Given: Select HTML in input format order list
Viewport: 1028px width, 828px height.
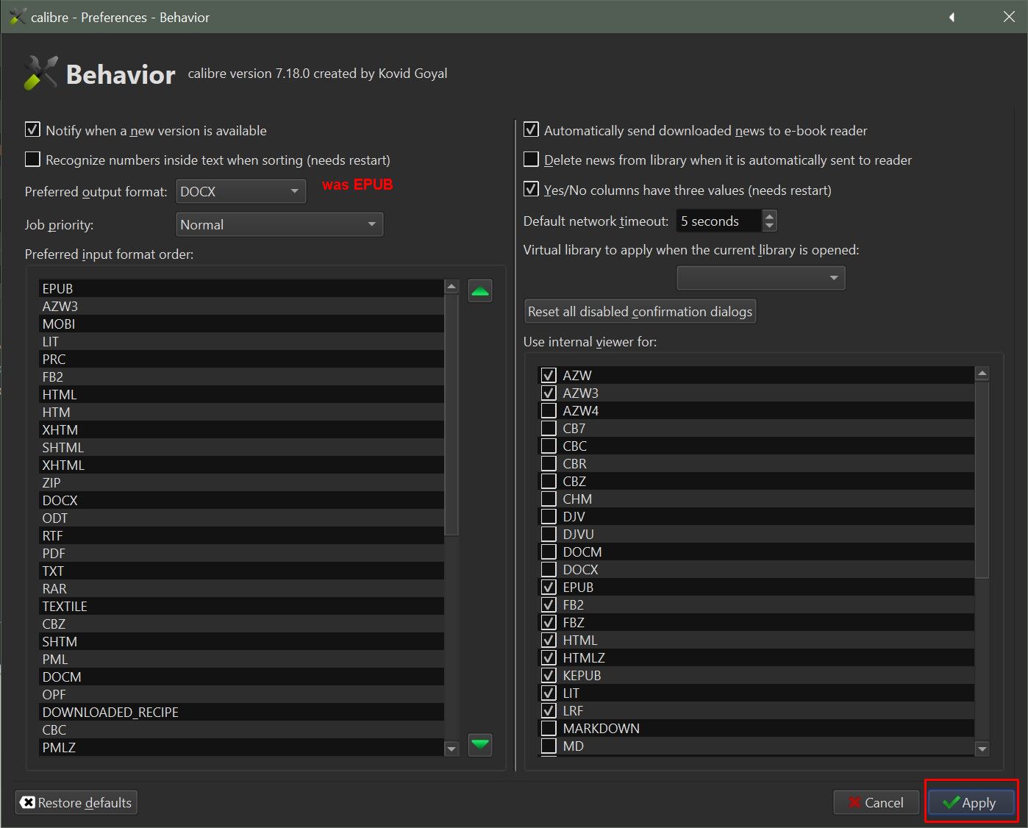Looking at the screenshot, I should click(242, 394).
